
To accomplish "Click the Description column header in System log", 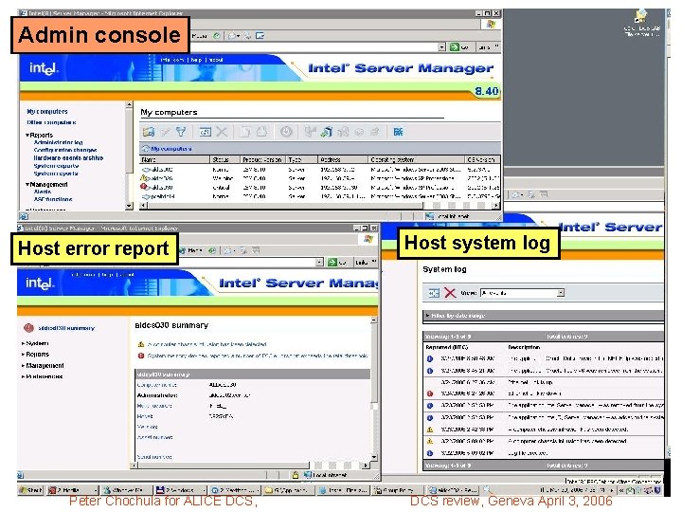I will [x=524, y=347].
